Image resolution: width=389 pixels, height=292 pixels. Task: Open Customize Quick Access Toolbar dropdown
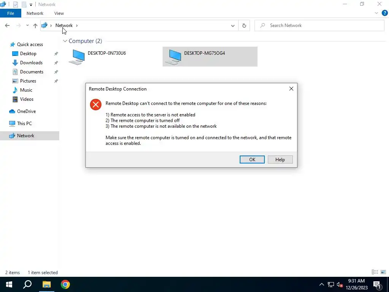pyautogui.click(x=31, y=5)
